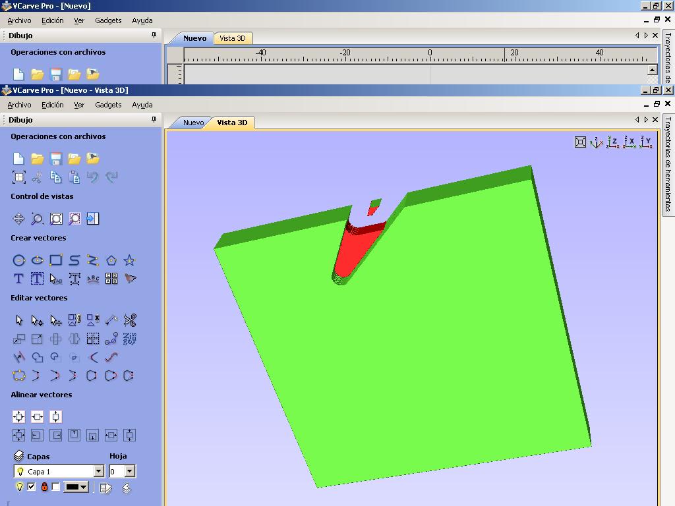Viewport: 675px width, 506px height.
Task: Expand the Hoja sheet number dropdown
Action: (x=130, y=471)
